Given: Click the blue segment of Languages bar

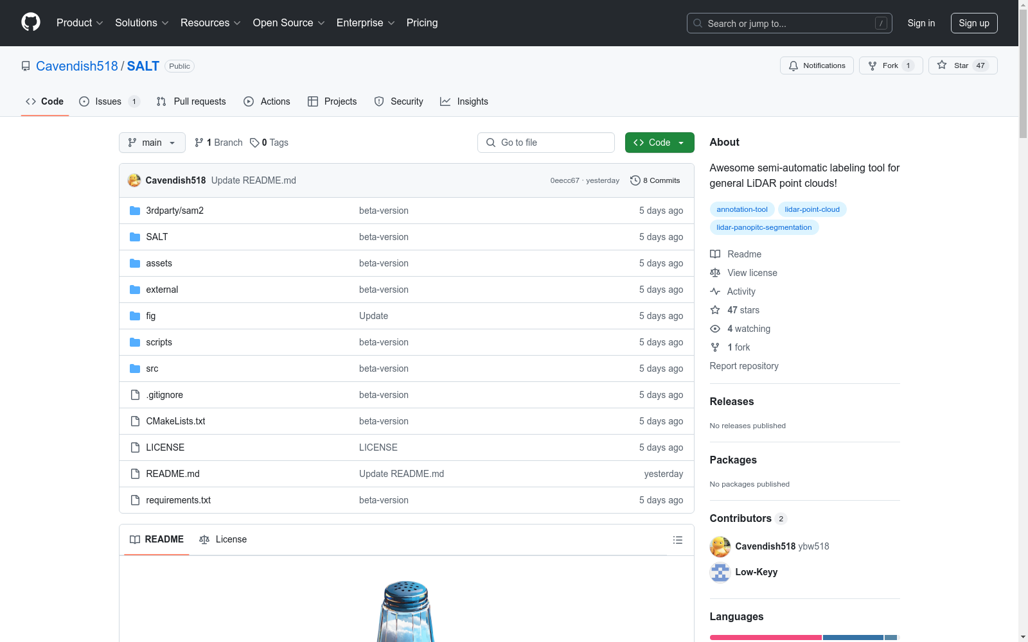Looking at the screenshot, I should [x=853, y=638].
